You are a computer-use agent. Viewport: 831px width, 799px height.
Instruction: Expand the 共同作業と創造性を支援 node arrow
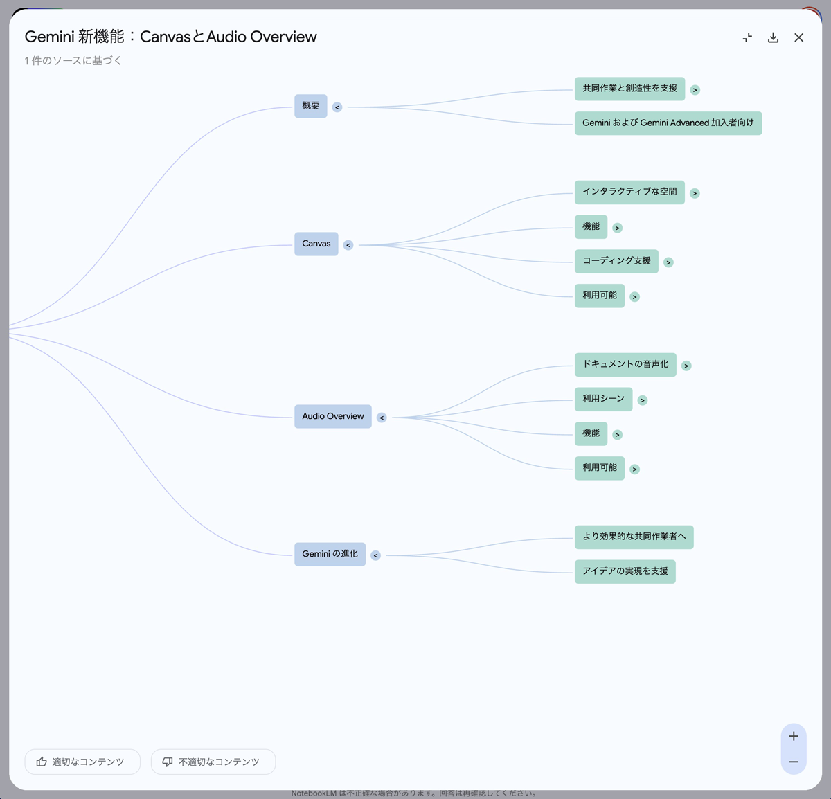coord(695,90)
